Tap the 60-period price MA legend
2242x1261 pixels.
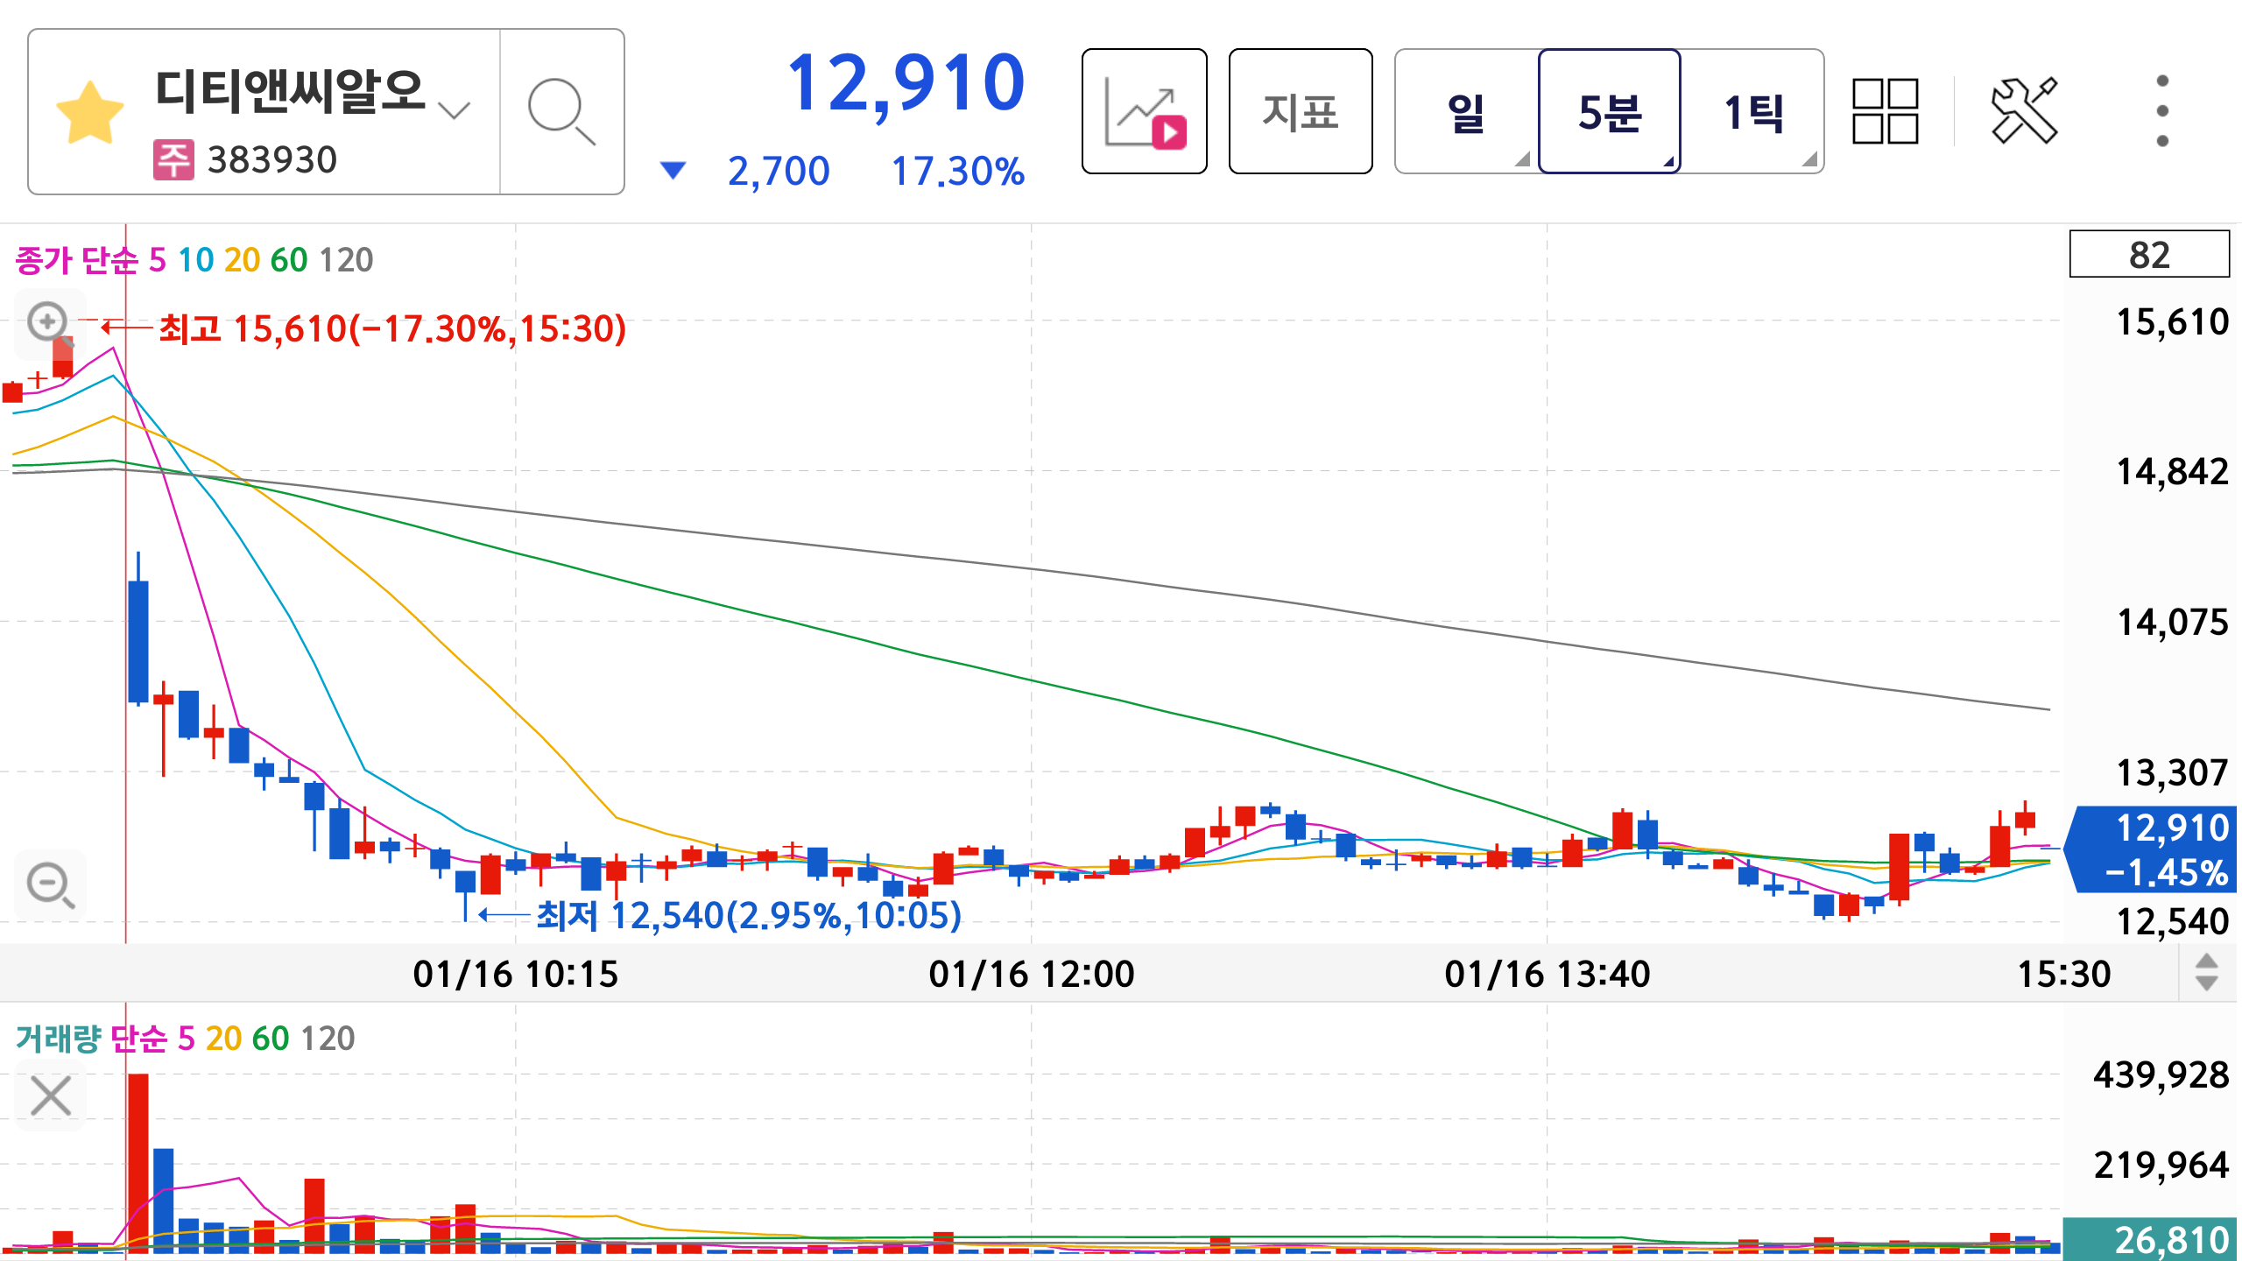289,260
